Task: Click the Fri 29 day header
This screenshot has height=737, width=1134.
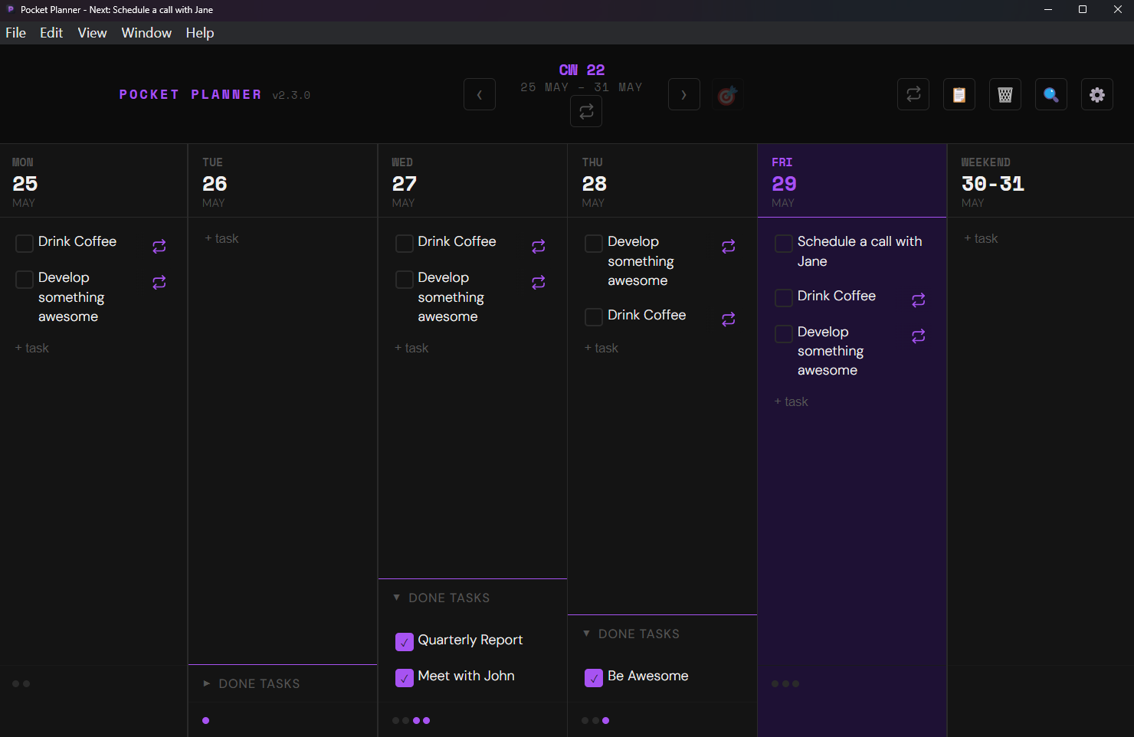Action: click(x=852, y=181)
